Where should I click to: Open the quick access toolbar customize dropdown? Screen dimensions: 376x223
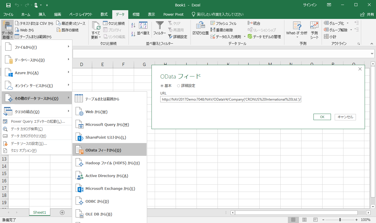point(47,5)
